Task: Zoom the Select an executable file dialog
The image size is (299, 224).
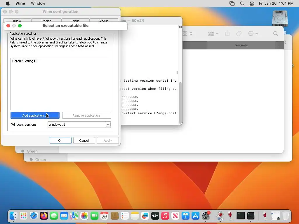Action: tap(20, 26)
